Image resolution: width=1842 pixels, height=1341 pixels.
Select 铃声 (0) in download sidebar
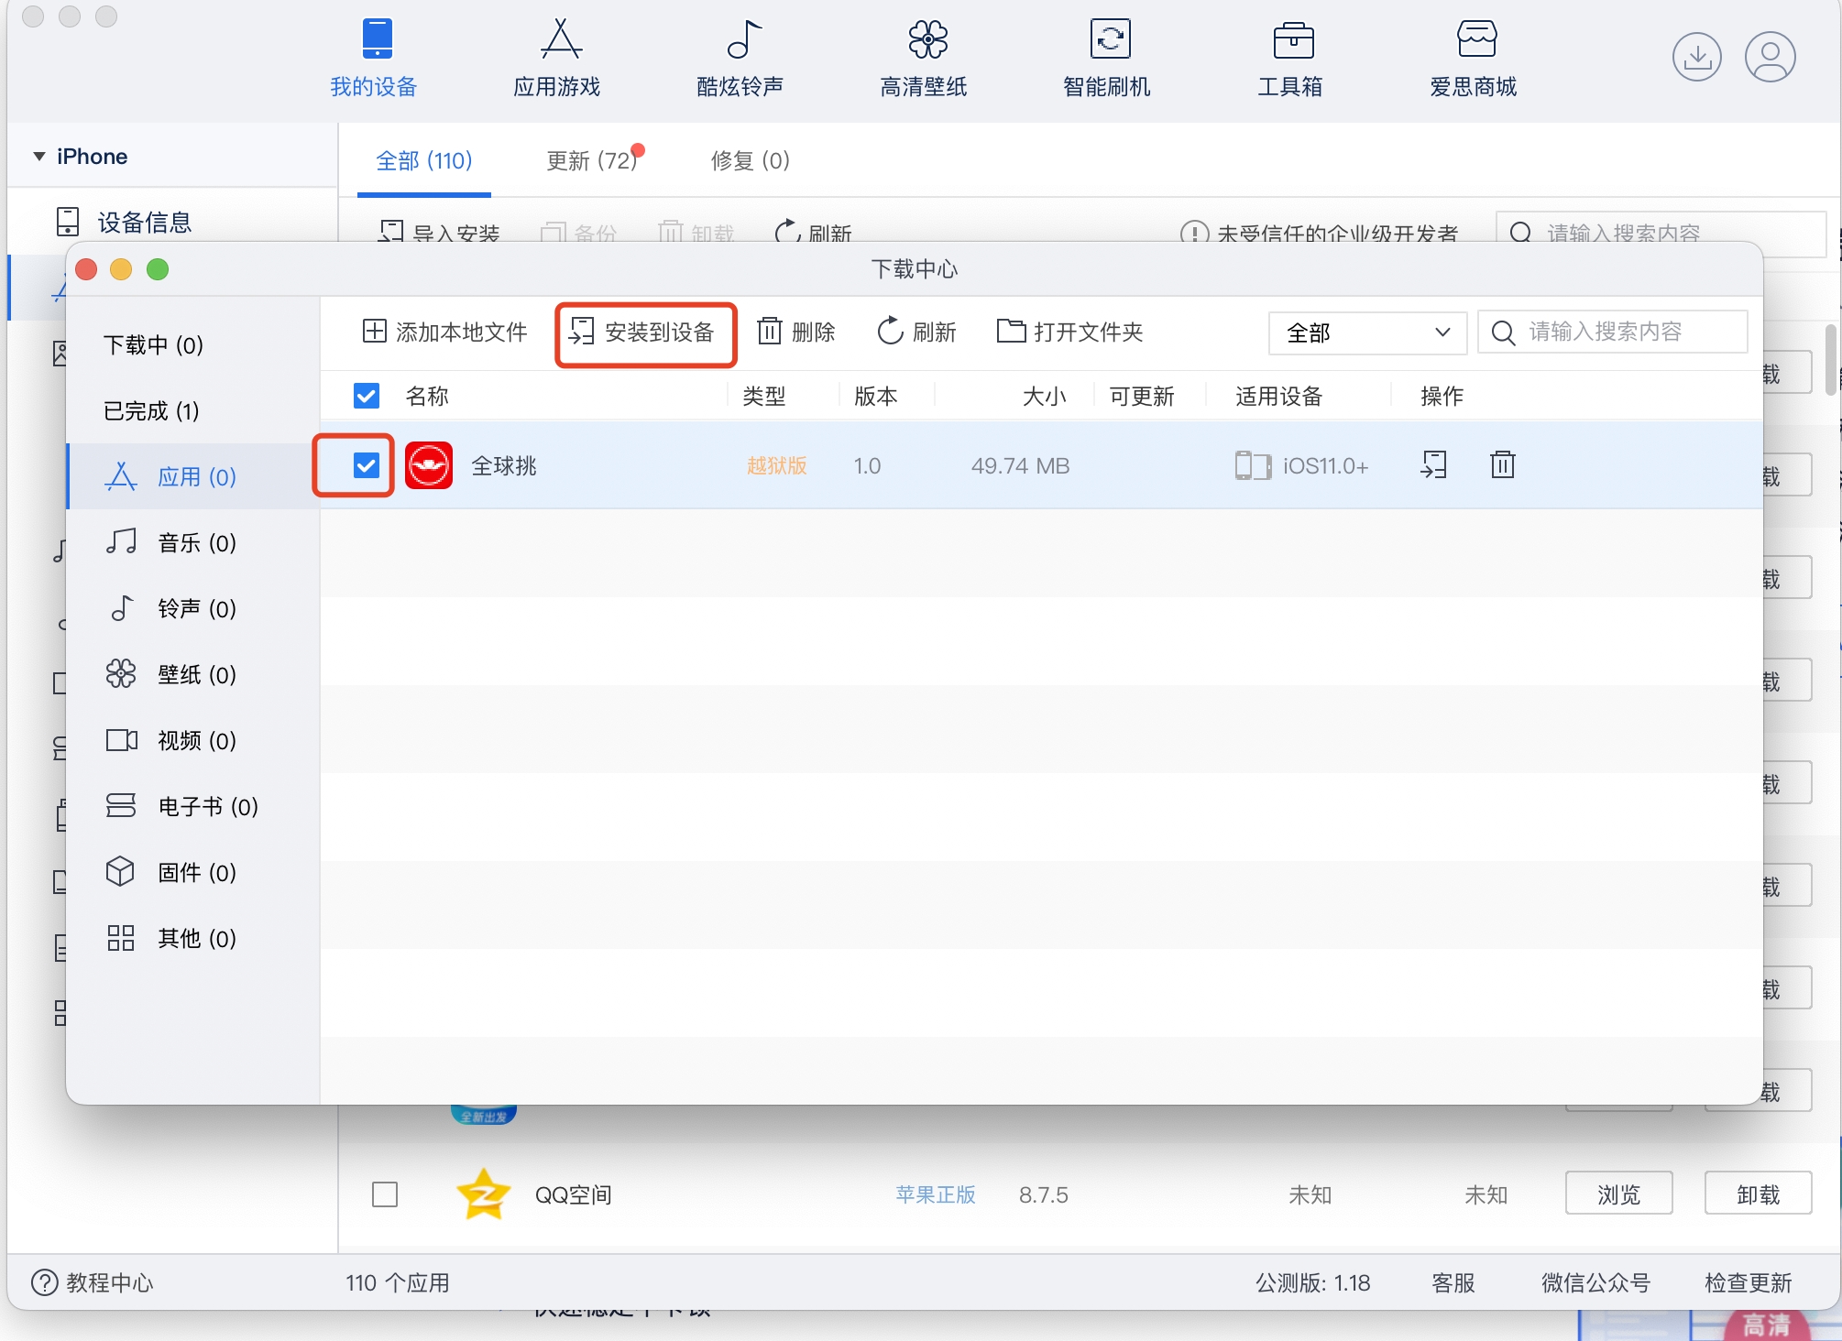195,609
